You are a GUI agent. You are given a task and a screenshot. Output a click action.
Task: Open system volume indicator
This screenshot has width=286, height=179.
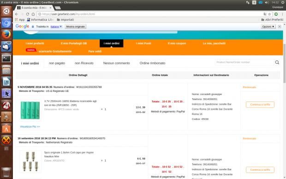point(267,2)
